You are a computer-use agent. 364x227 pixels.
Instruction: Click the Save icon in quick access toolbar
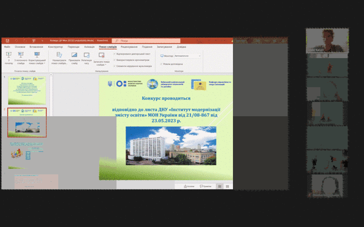coord(7,41)
